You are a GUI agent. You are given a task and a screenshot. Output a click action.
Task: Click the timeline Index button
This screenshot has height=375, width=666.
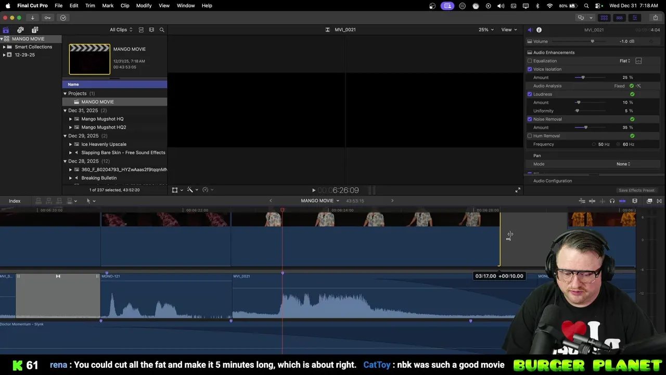point(15,201)
